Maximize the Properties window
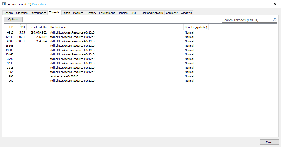 pyautogui.click(x=263, y=4)
